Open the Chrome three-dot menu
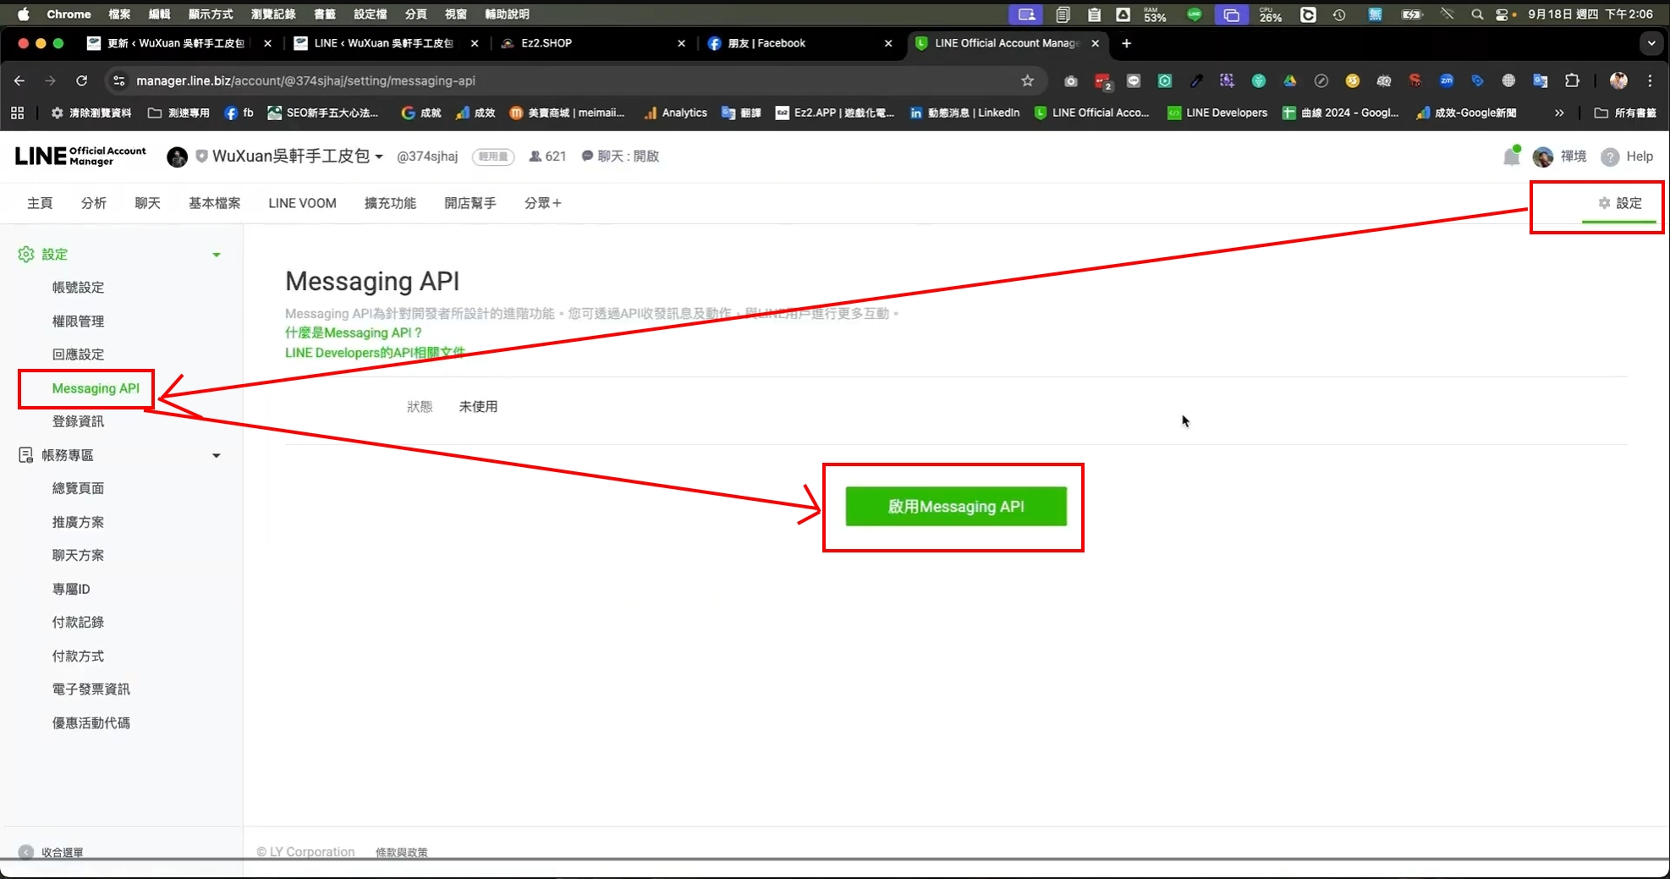The width and height of the screenshot is (1670, 879). [1650, 80]
